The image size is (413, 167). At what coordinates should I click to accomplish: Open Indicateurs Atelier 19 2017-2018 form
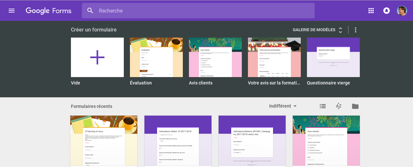(x=178, y=141)
